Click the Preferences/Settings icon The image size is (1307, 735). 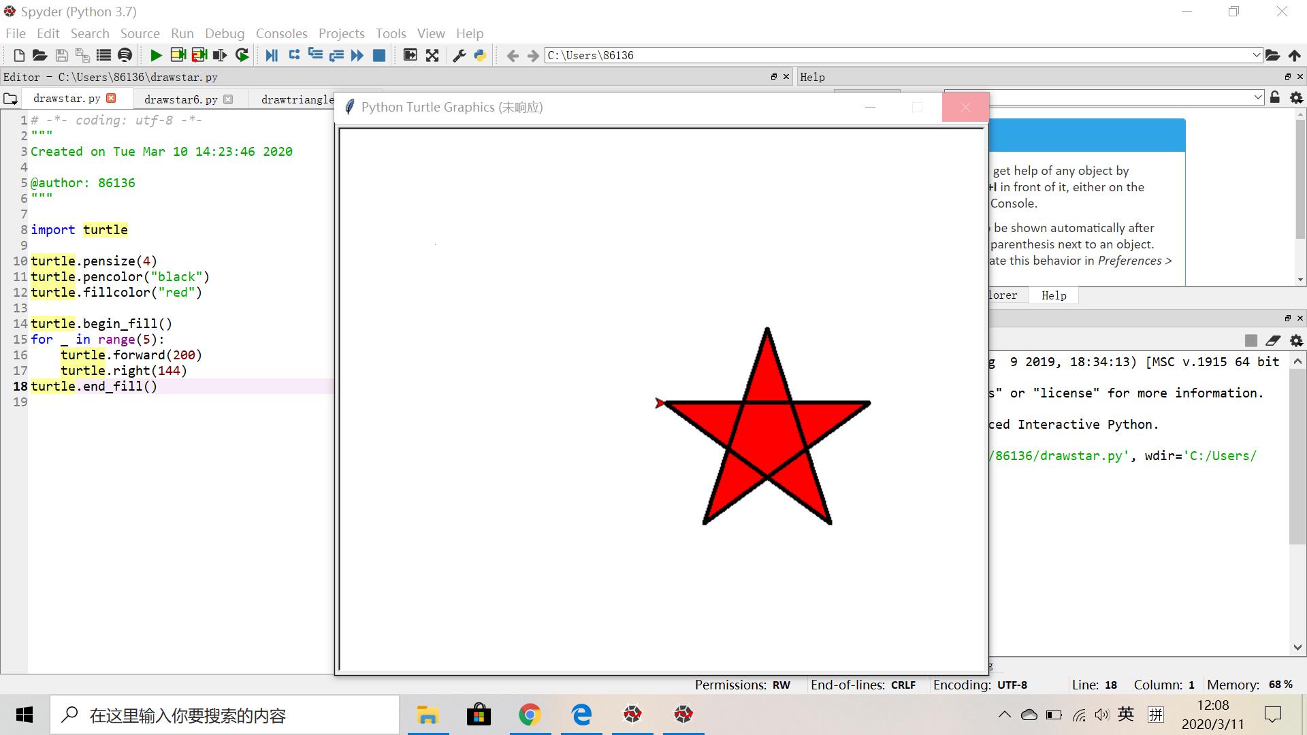pyautogui.click(x=458, y=56)
